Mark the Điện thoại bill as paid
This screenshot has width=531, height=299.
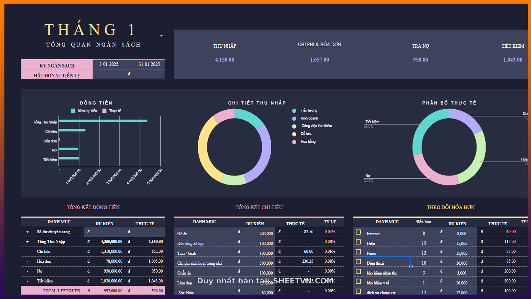(358, 262)
